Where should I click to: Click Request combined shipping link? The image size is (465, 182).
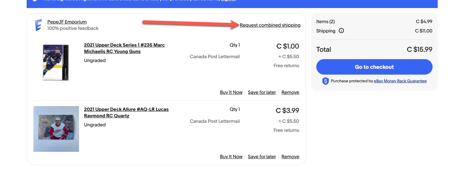(x=270, y=25)
